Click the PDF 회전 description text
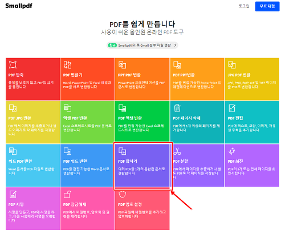Image resolution: width=285 pixels, height=235 pixels. pos(251,171)
